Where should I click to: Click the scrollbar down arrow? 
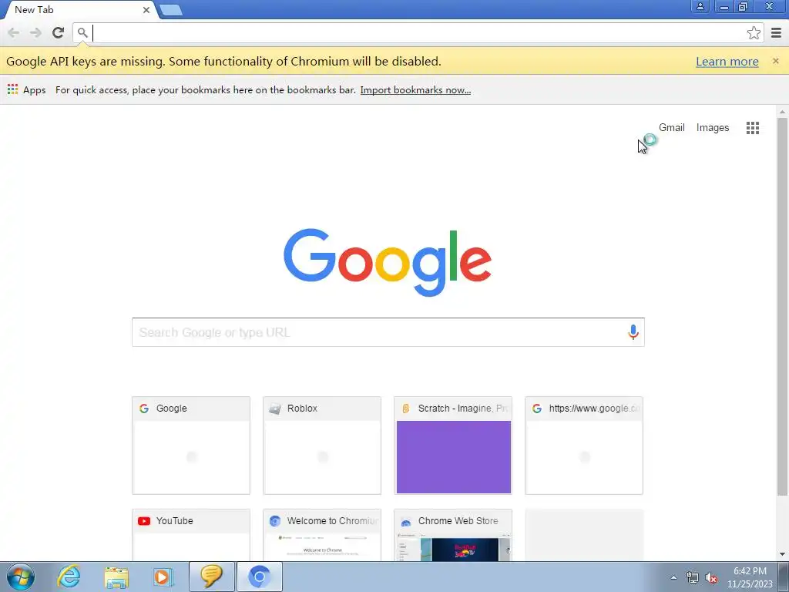point(782,554)
